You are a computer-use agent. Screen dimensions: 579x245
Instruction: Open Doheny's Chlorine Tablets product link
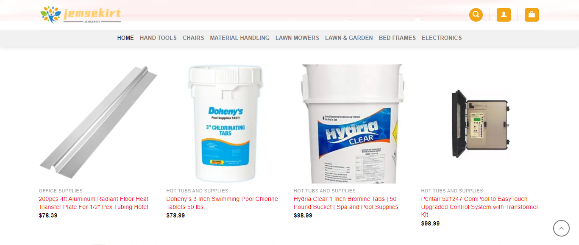tap(222, 203)
